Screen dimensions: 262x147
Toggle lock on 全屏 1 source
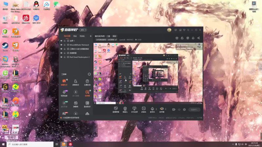click(x=65, y=41)
